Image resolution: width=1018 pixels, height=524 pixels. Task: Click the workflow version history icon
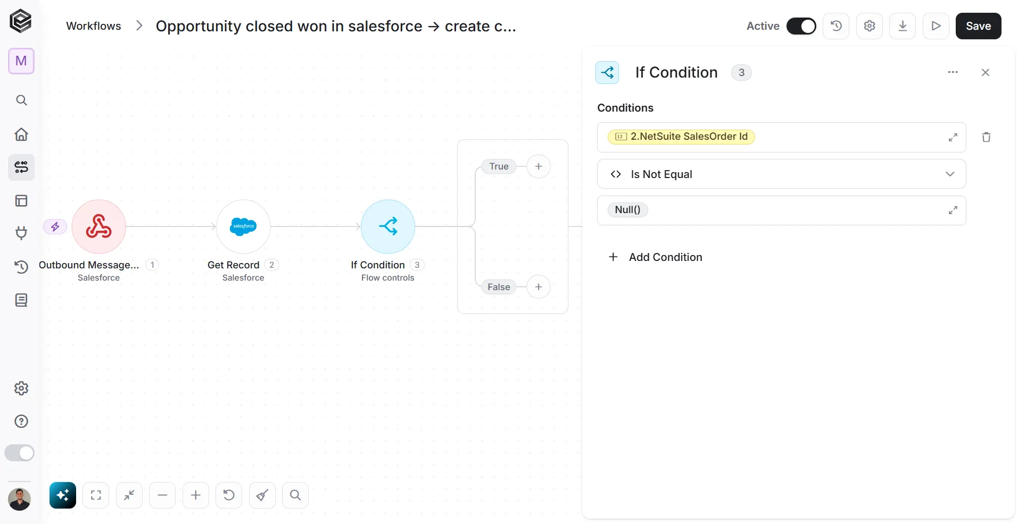836,26
